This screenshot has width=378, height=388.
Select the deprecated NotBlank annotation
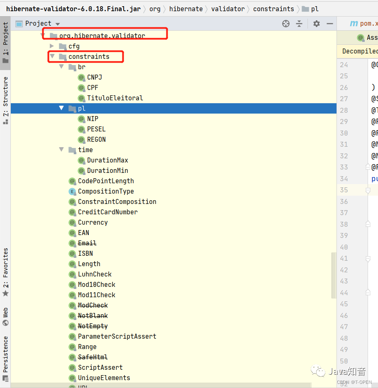[93, 316]
